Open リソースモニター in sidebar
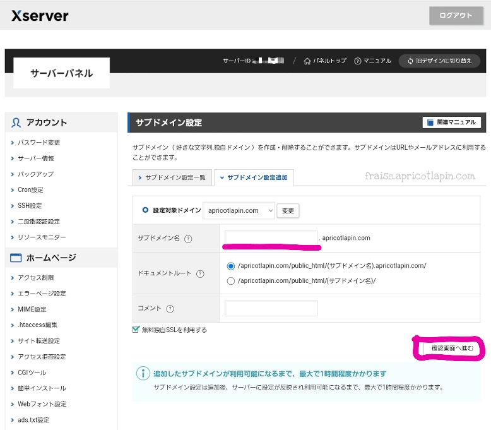Image resolution: width=491 pixels, height=430 pixels. tap(42, 237)
